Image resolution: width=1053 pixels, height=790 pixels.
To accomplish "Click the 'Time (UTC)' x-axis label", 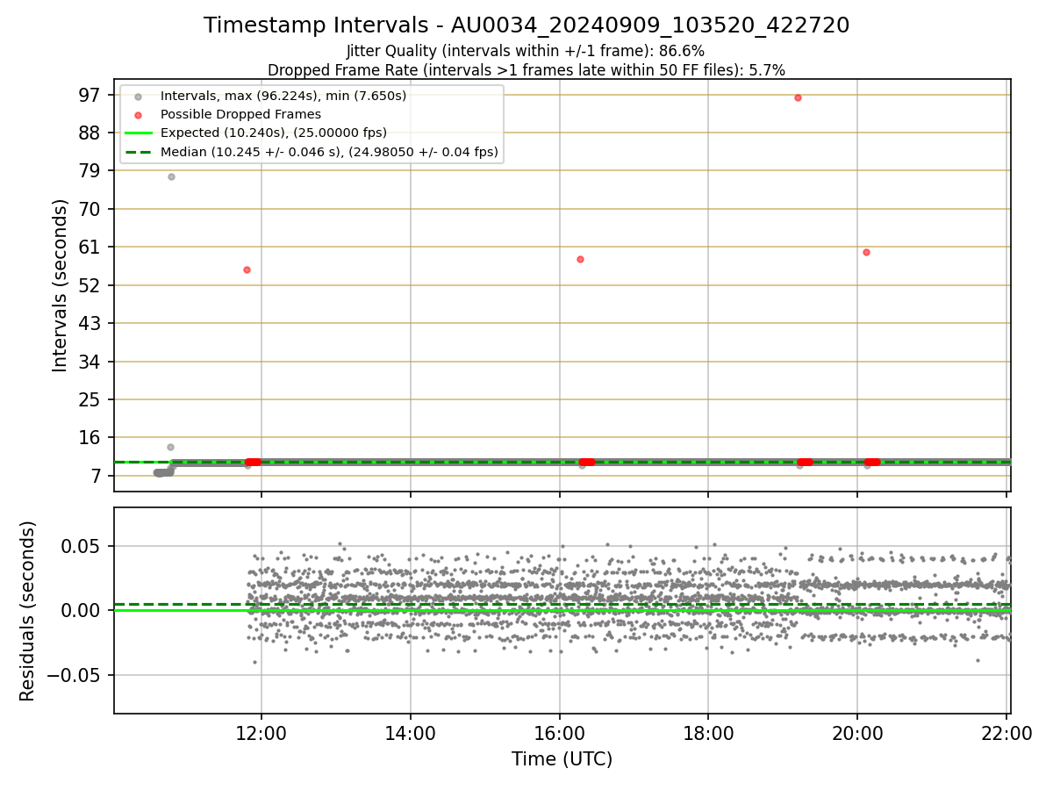I will [x=562, y=759].
